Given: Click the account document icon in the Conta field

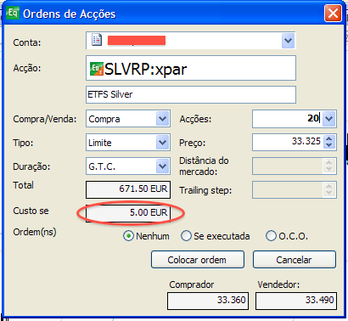Looking at the screenshot, I should pos(97,40).
